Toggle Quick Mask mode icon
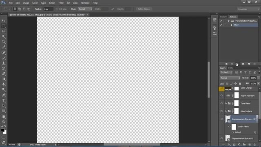261x147 pixels. coord(4,137)
